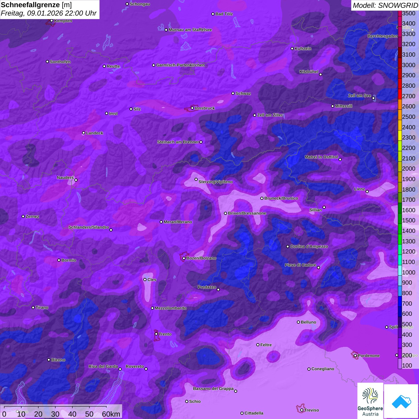The image size is (419, 419).
Task: Click the Meran/Merano label
Action: 178,222
